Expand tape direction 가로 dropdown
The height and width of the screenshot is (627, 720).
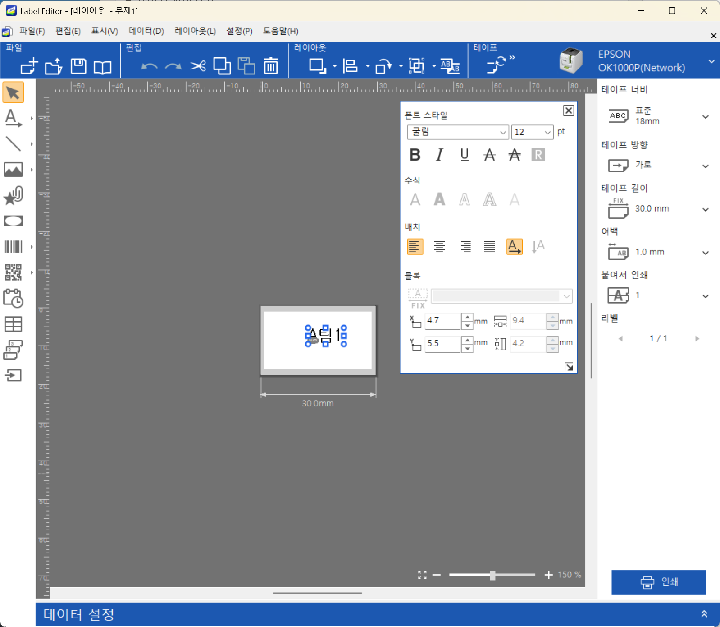tap(706, 166)
